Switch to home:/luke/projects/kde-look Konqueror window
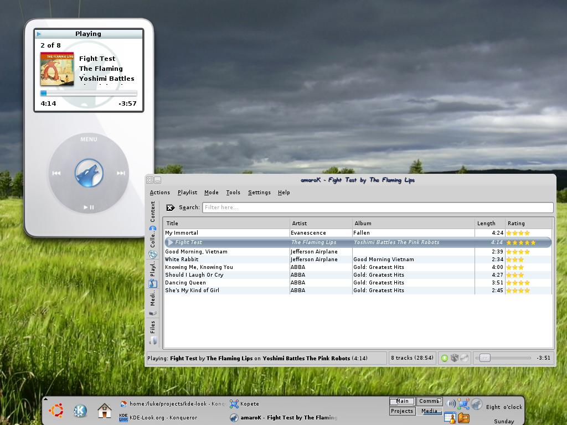Screen dimensions: 567x425 coord(173,404)
